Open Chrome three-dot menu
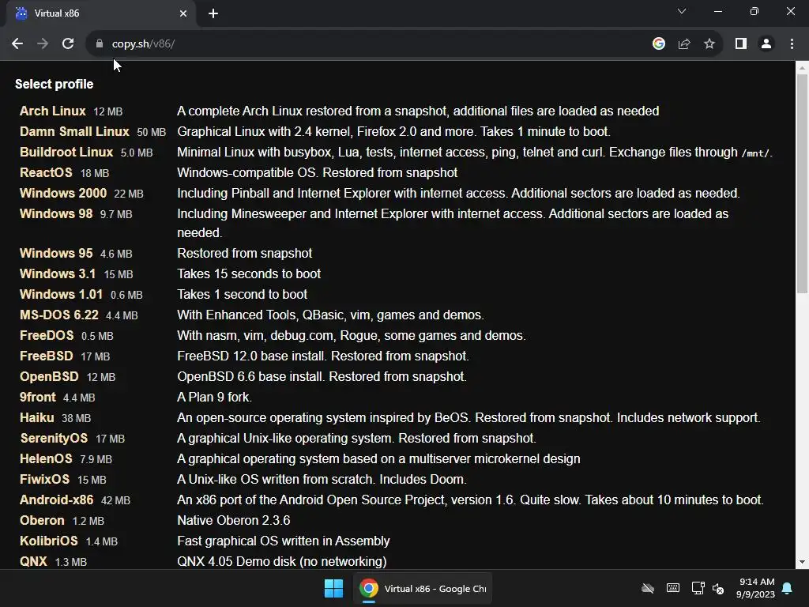 tap(792, 44)
